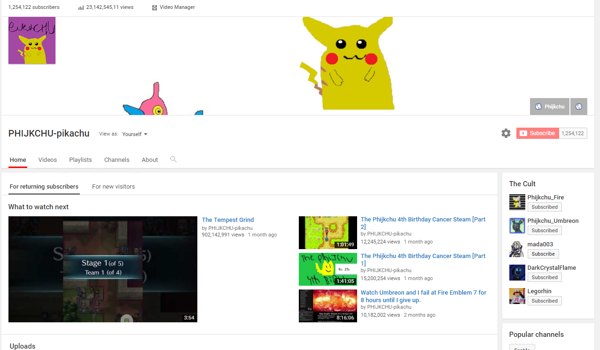Screen dimensions: 600x350
Task: Toggle Subscribed button for DarkCrystalFlame
Action: pos(545,277)
